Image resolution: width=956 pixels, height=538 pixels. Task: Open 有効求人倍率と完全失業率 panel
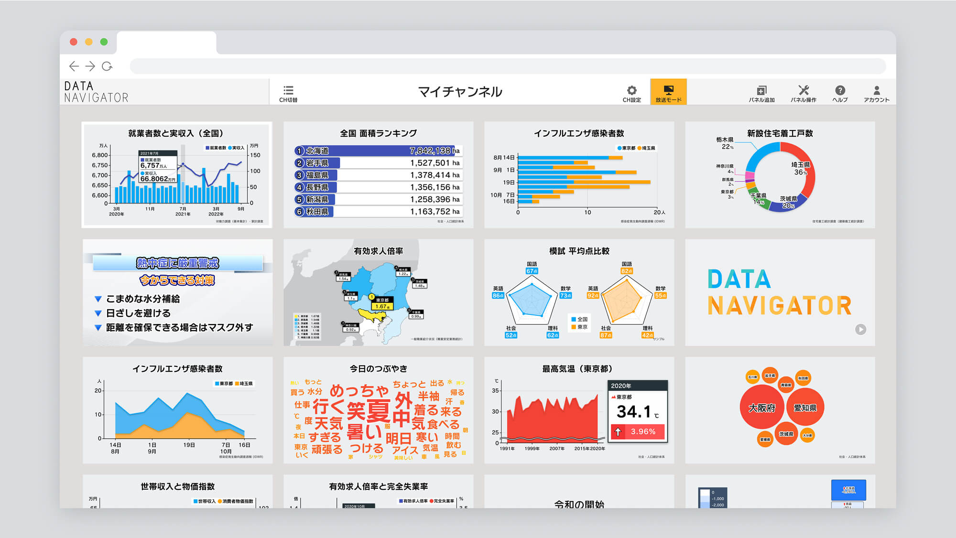[378, 491]
